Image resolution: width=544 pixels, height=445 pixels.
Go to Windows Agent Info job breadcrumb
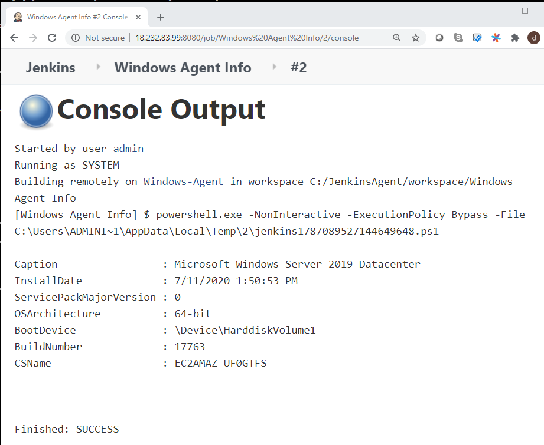click(x=183, y=68)
